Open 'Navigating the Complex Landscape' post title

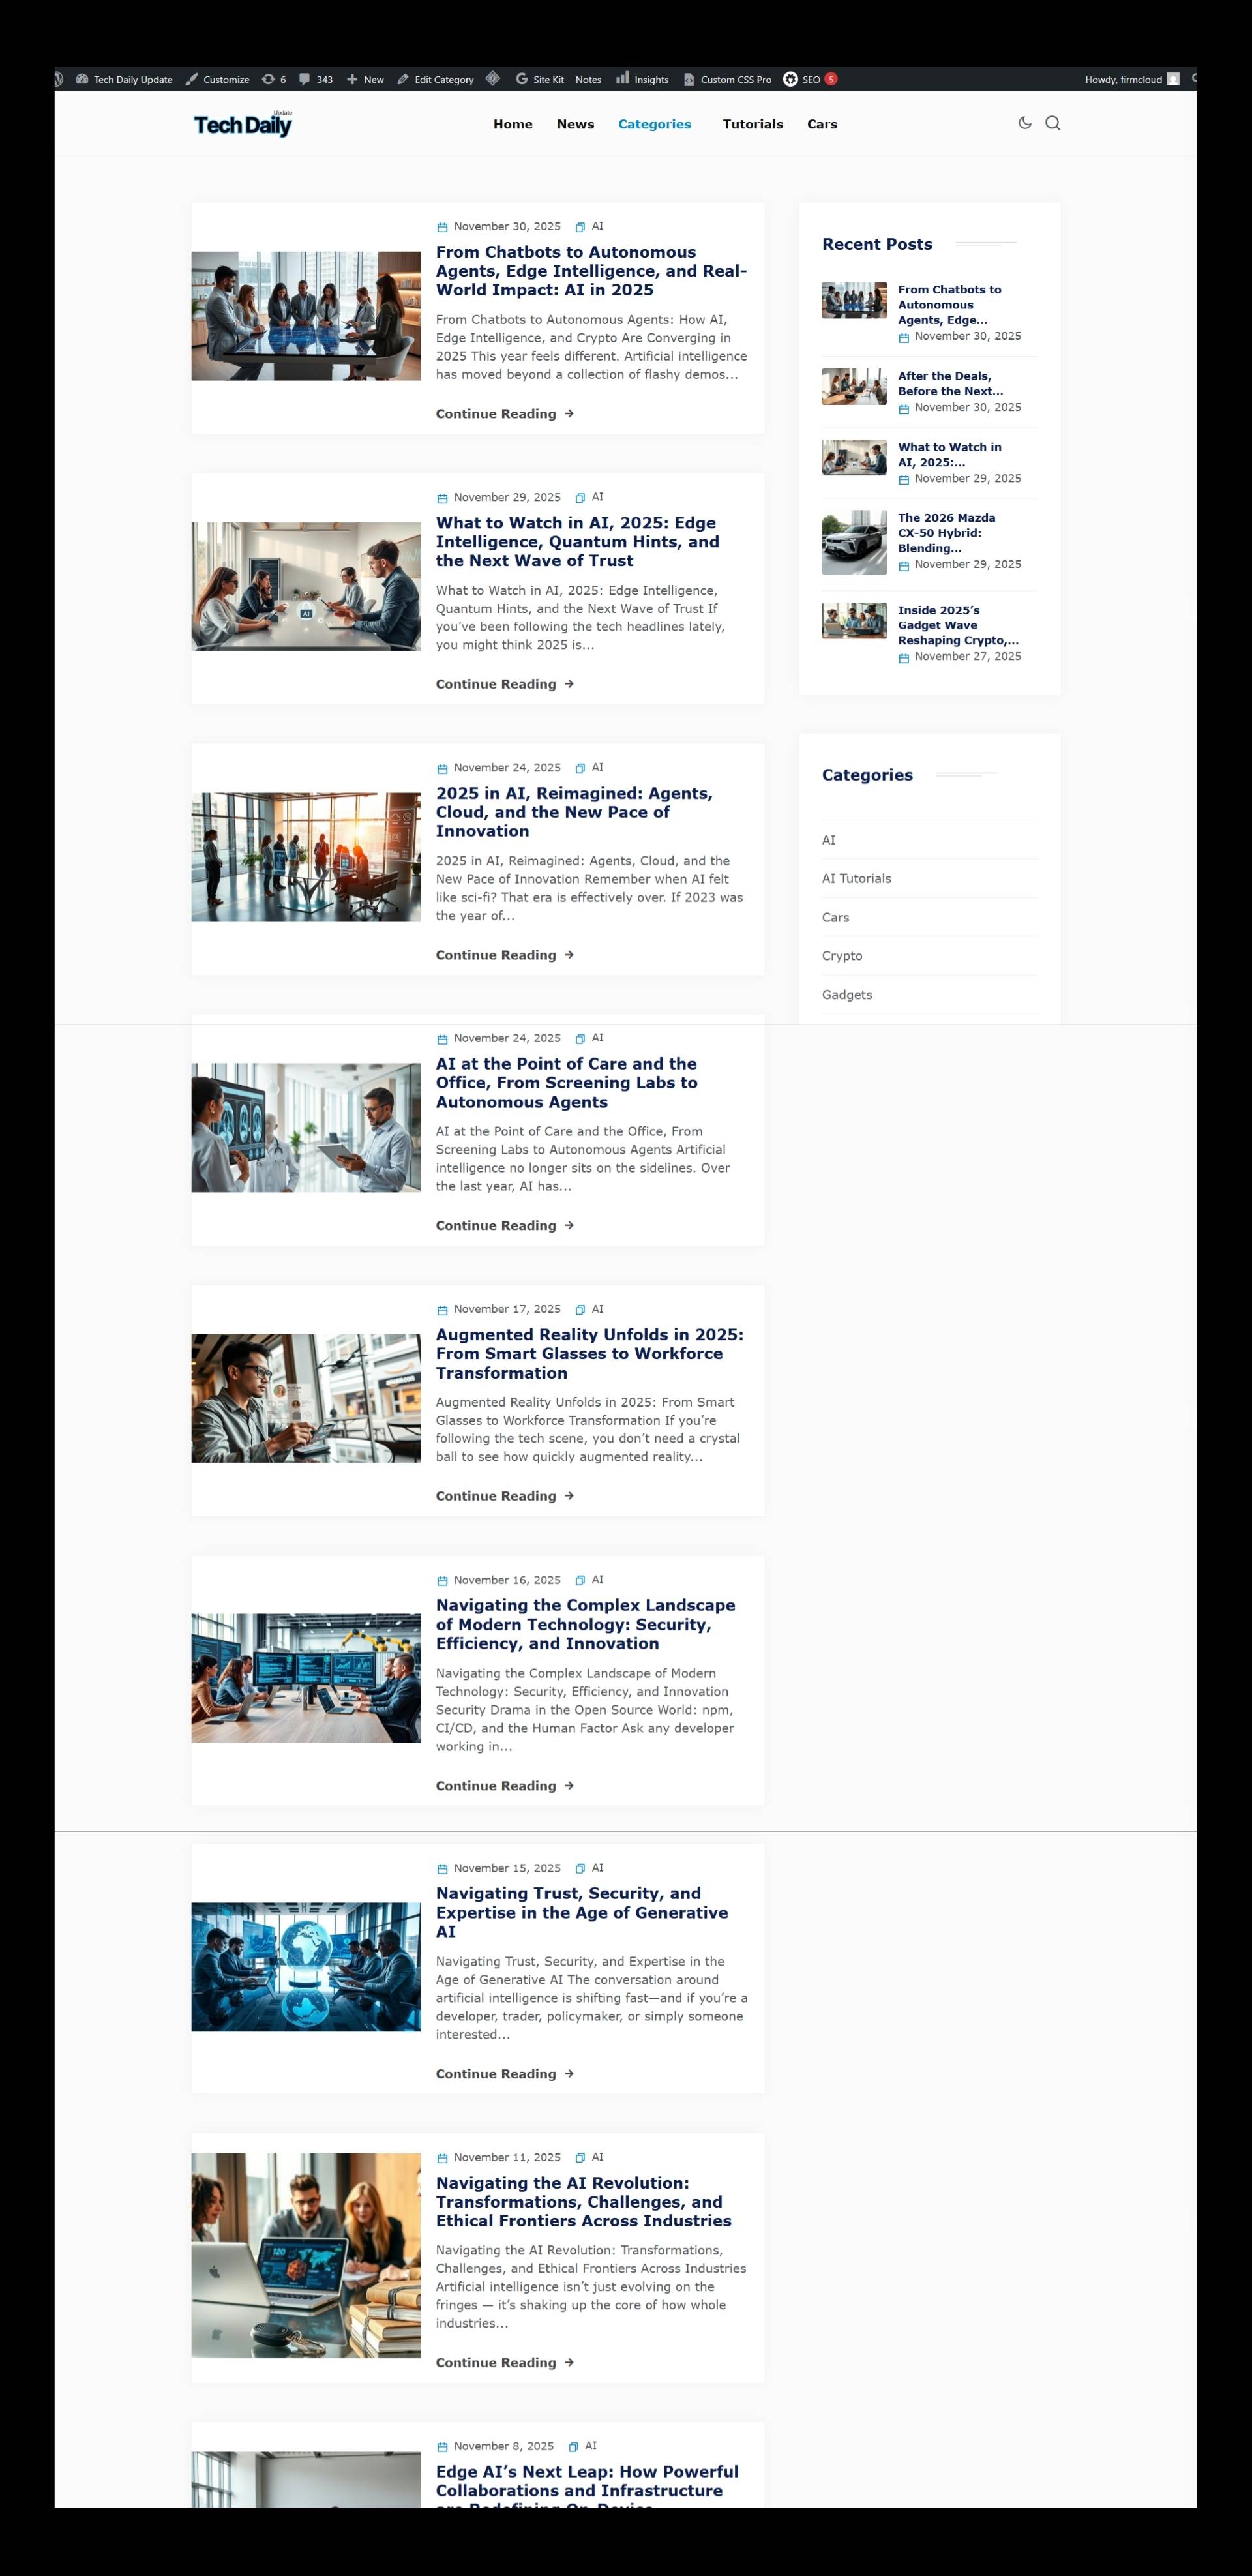pyautogui.click(x=586, y=1624)
